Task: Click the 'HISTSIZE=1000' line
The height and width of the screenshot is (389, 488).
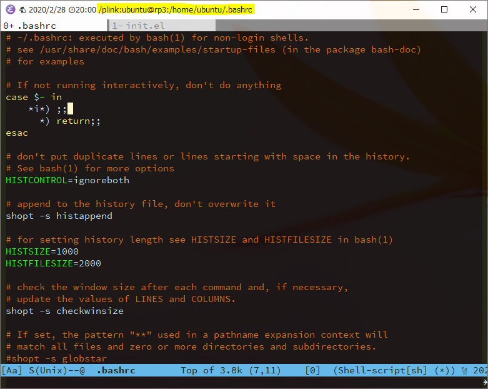Action: coord(42,251)
